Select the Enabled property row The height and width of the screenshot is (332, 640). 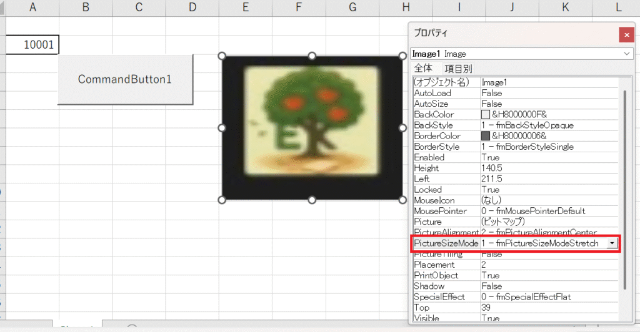coord(446,157)
